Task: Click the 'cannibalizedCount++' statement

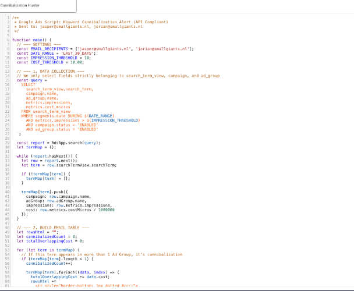Action: [x=46, y=263]
